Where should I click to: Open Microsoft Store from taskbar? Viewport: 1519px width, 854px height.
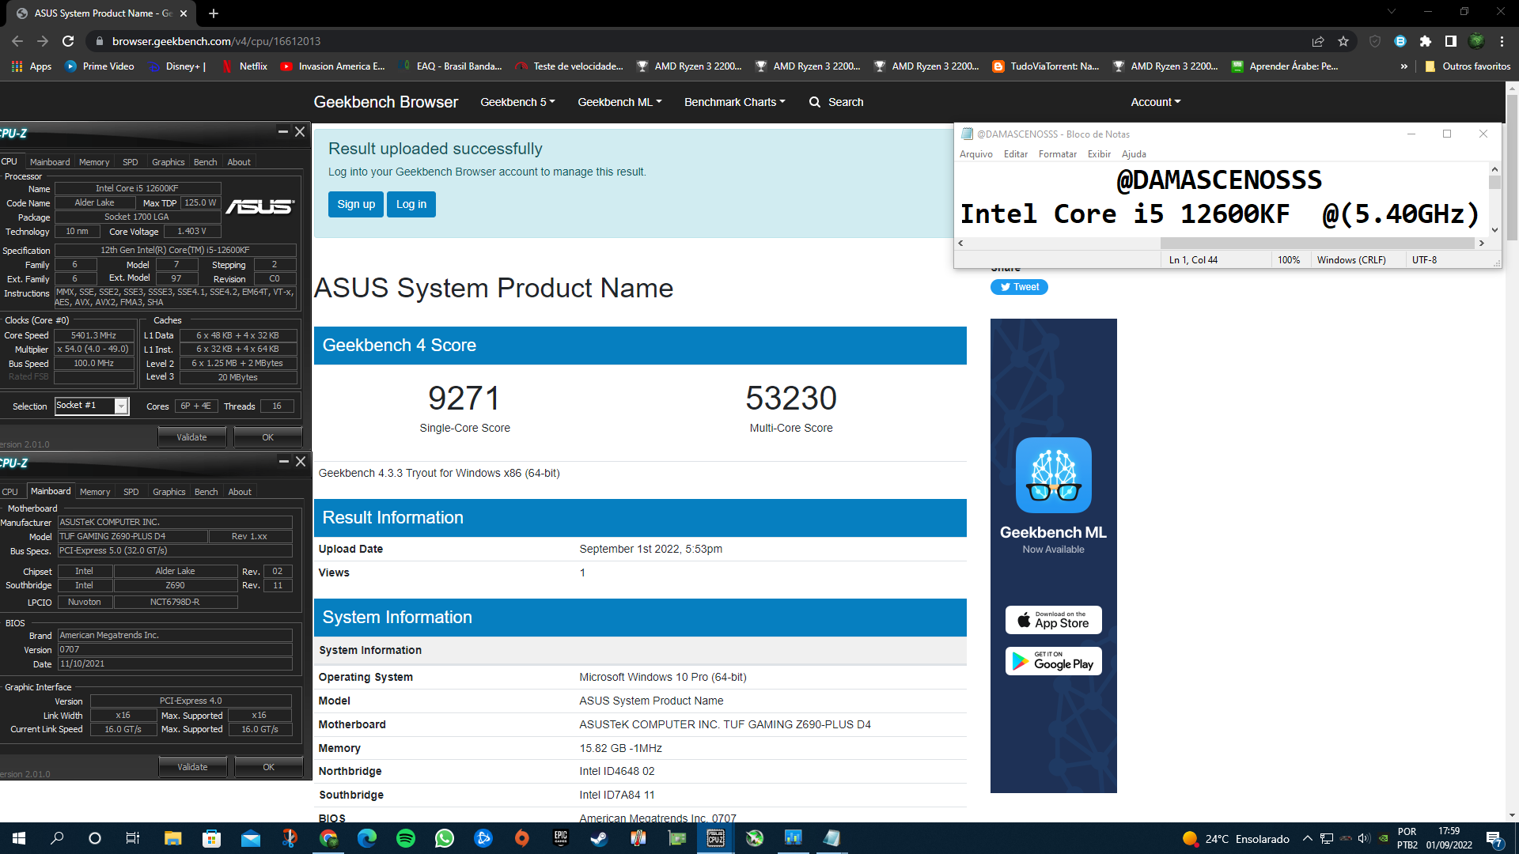[212, 838]
